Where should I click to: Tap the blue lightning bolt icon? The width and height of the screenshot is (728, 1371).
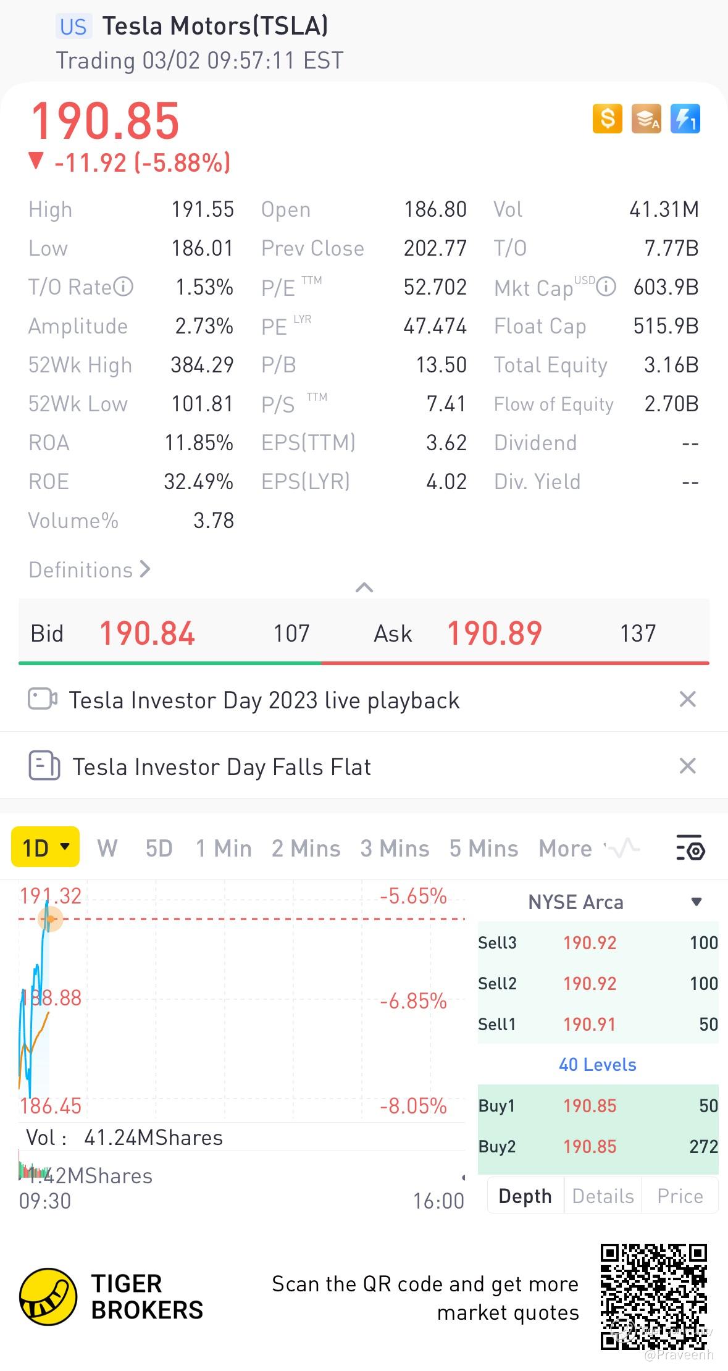(x=685, y=119)
